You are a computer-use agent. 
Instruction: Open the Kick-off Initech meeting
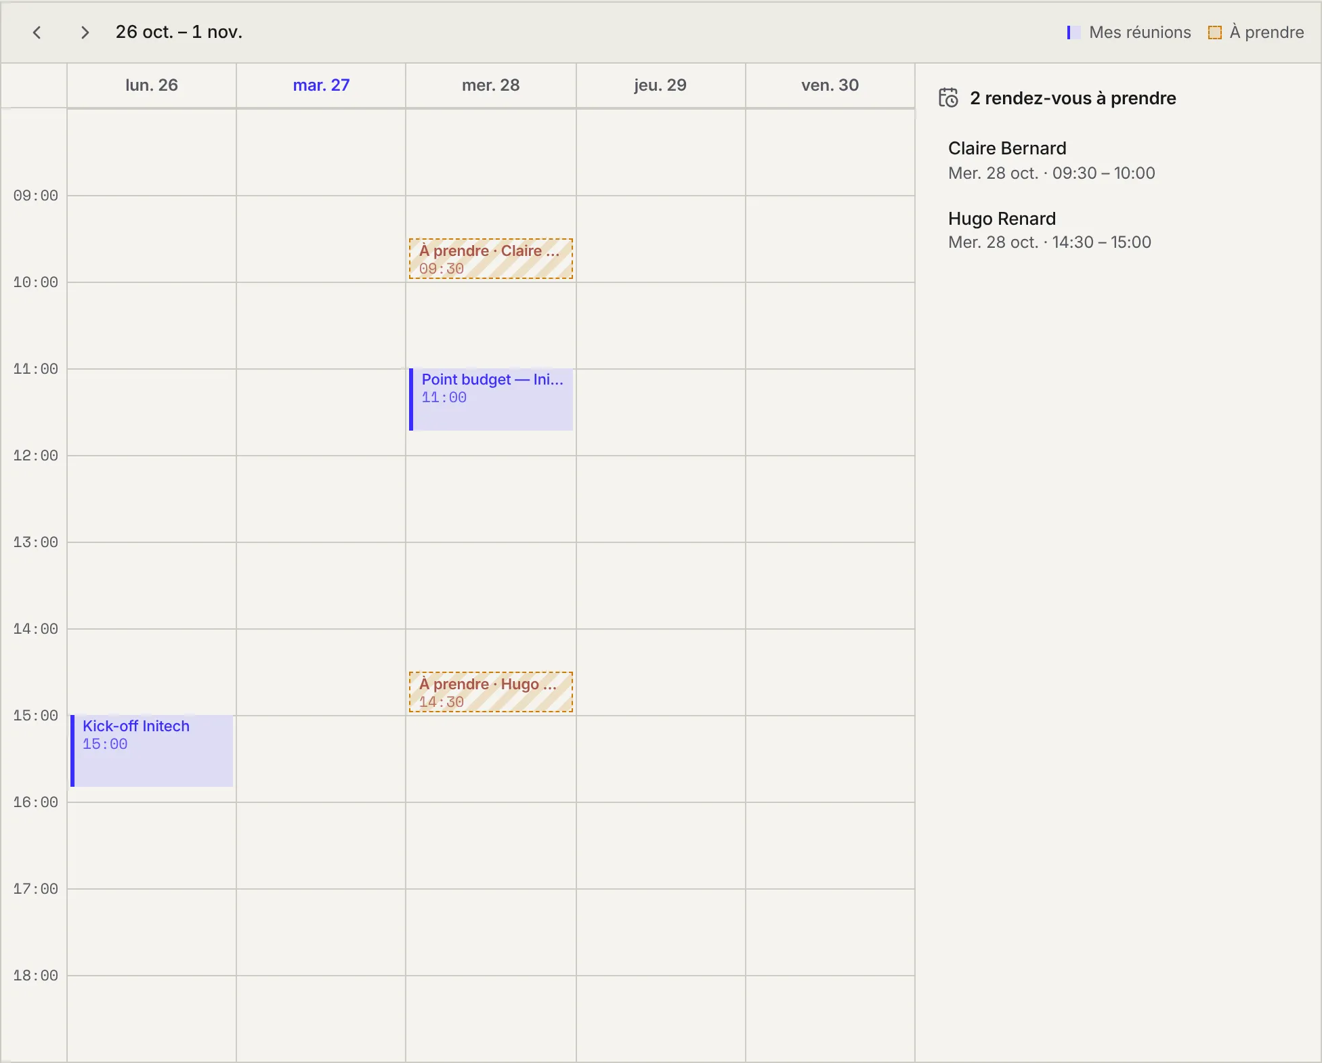pyautogui.click(x=152, y=751)
